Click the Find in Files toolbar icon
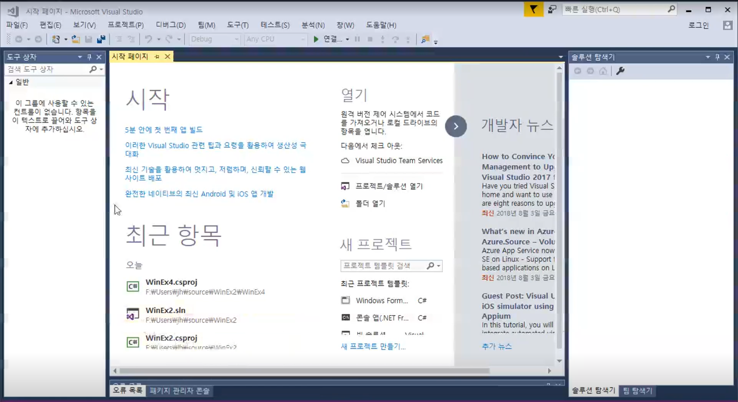 tap(425, 39)
